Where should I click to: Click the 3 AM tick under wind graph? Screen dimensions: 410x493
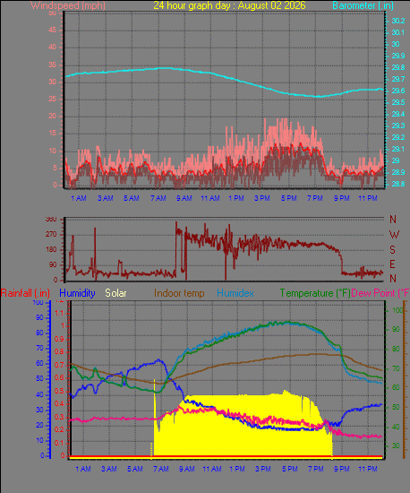coord(106,198)
